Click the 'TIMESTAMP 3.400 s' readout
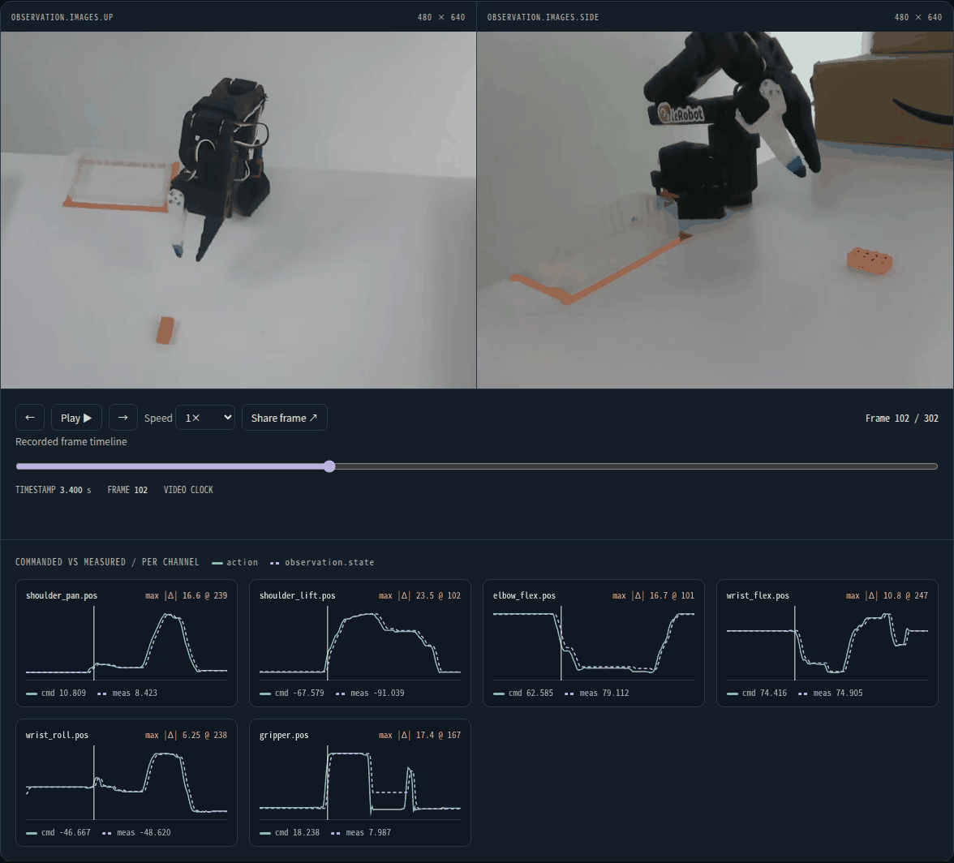Screen dimensions: 954x863 (54, 490)
